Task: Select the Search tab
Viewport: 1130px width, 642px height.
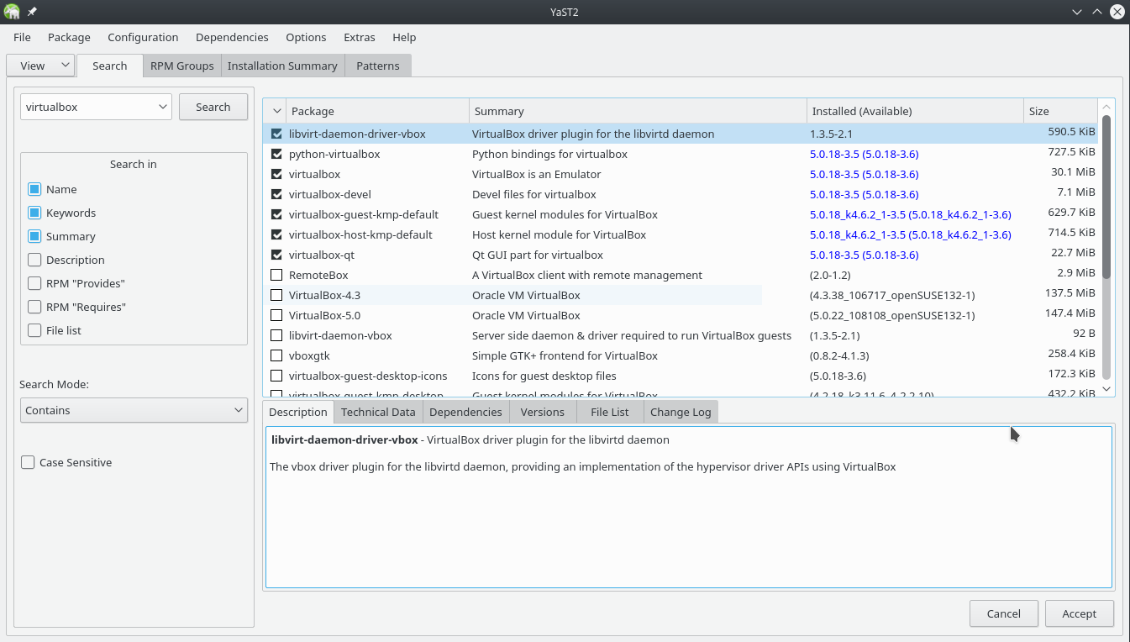Action: [110, 66]
